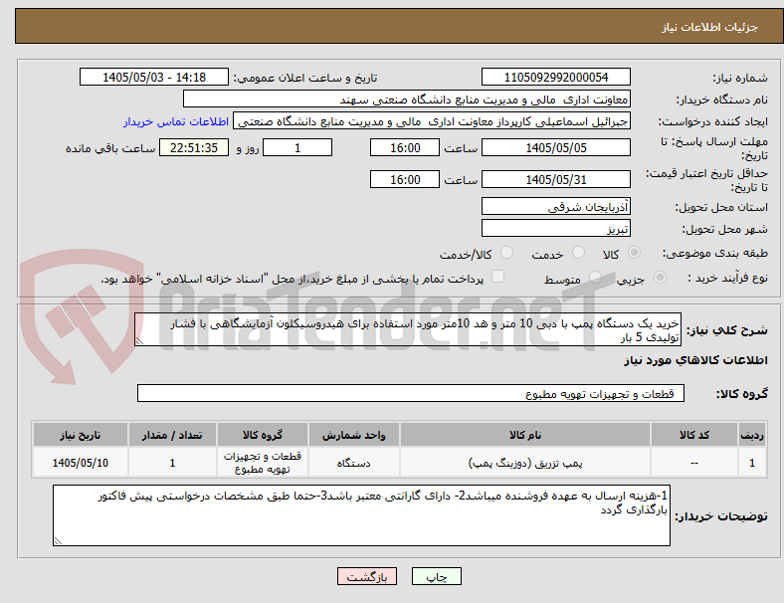Toggle the Islamic treasury payment checkbox
This screenshot has width=784, height=603.
498,277
